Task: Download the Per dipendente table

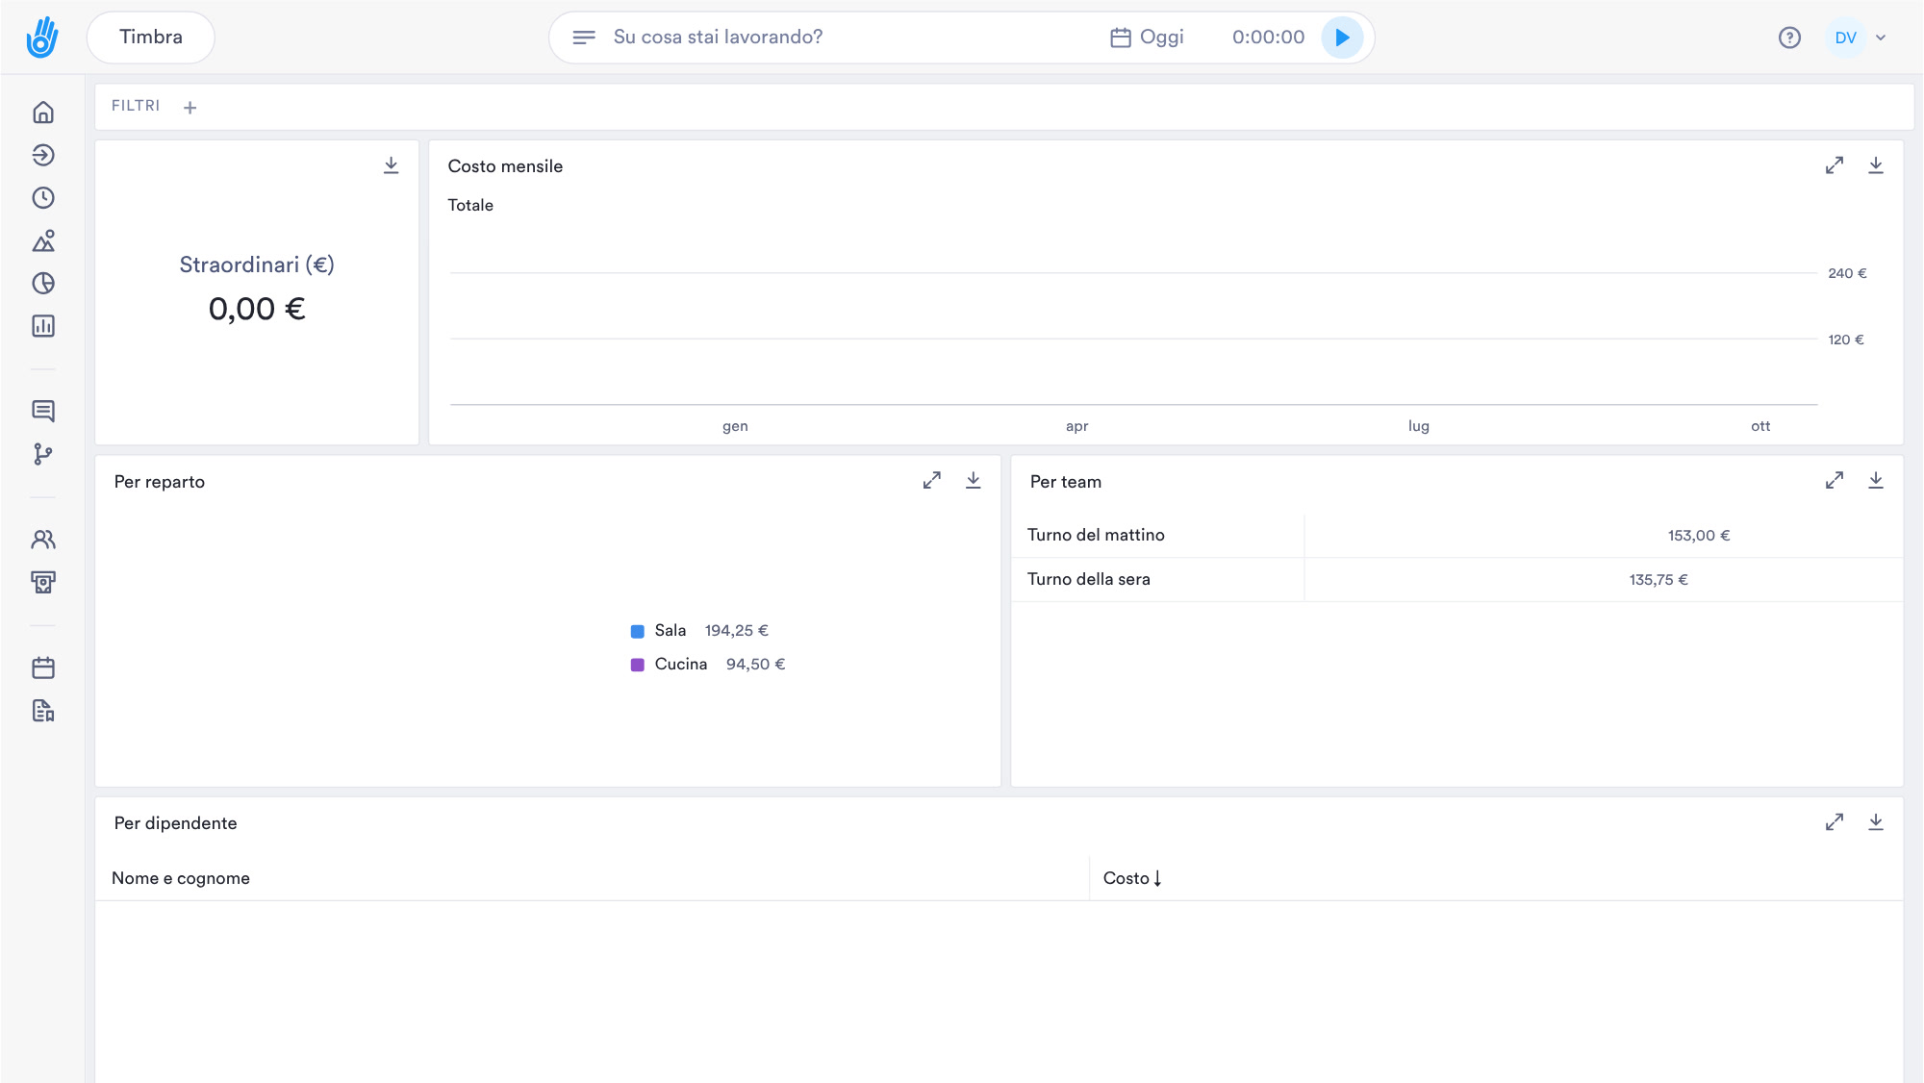Action: 1876,822
